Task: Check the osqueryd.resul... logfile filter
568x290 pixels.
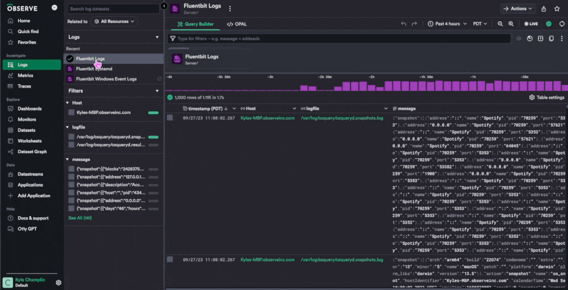Action: coord(72,144)
